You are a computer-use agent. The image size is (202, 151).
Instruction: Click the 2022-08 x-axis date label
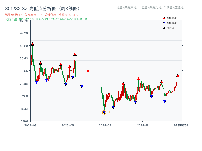30,125
